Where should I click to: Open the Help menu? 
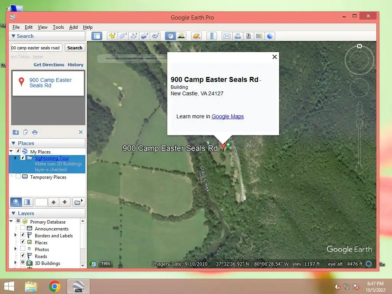pyautogui.click(x=88, y=27)
